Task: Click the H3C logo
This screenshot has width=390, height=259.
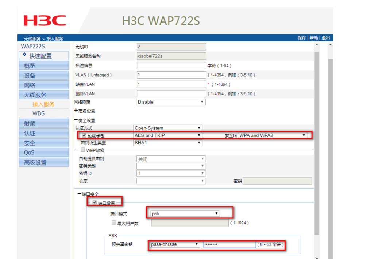Action: pyautogui.click(x=45, y=21)
